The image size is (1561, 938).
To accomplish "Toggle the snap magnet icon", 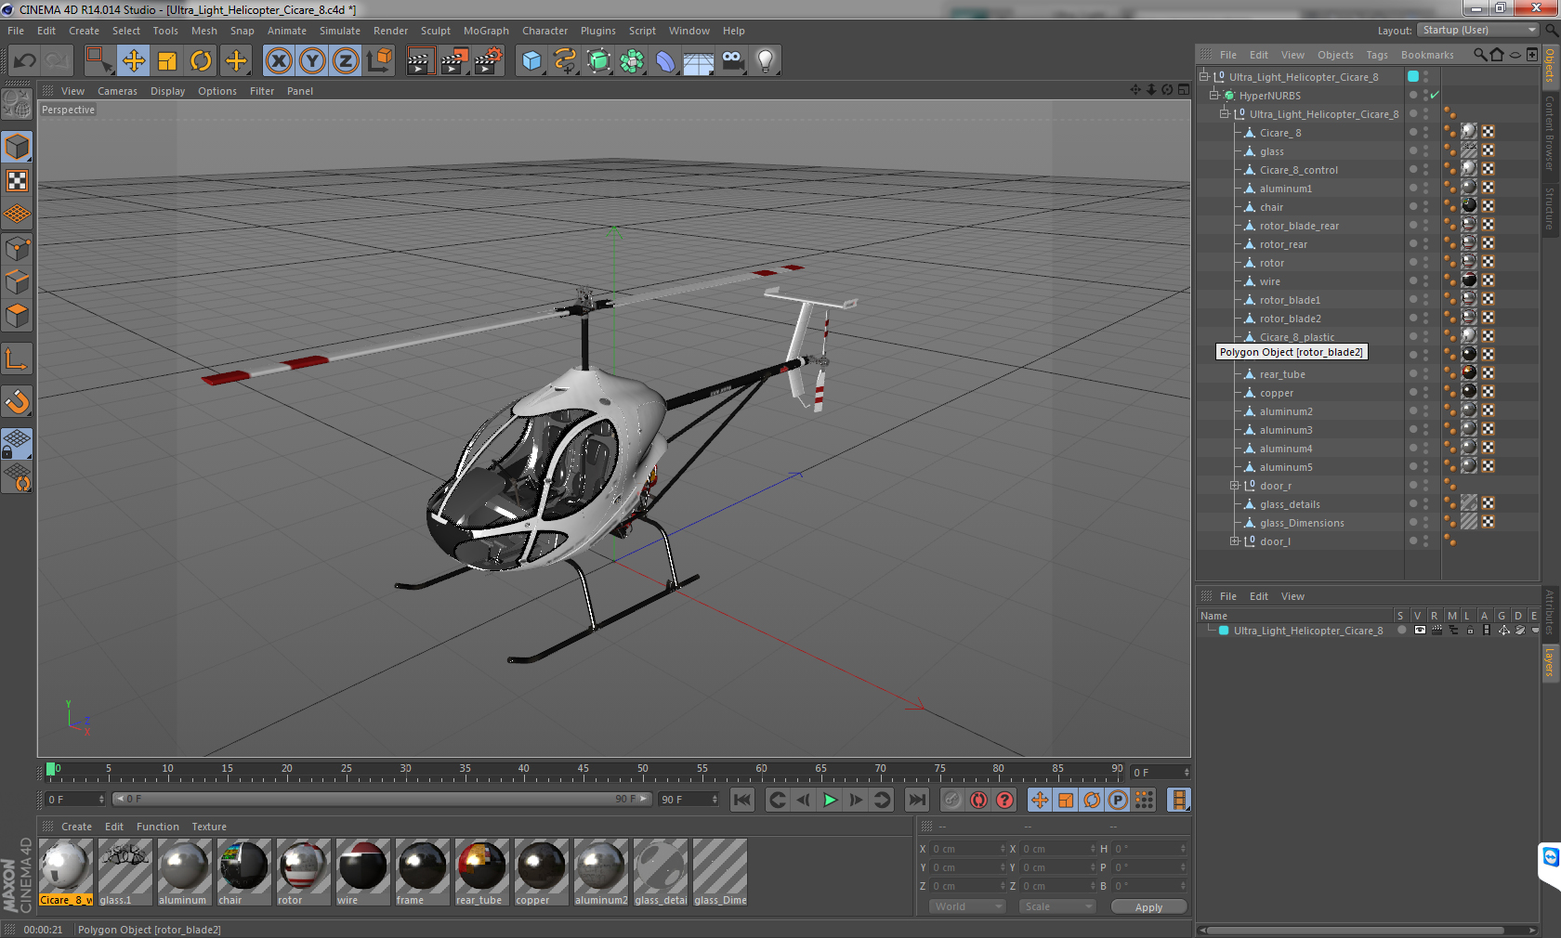I will (x=18, y=401).
